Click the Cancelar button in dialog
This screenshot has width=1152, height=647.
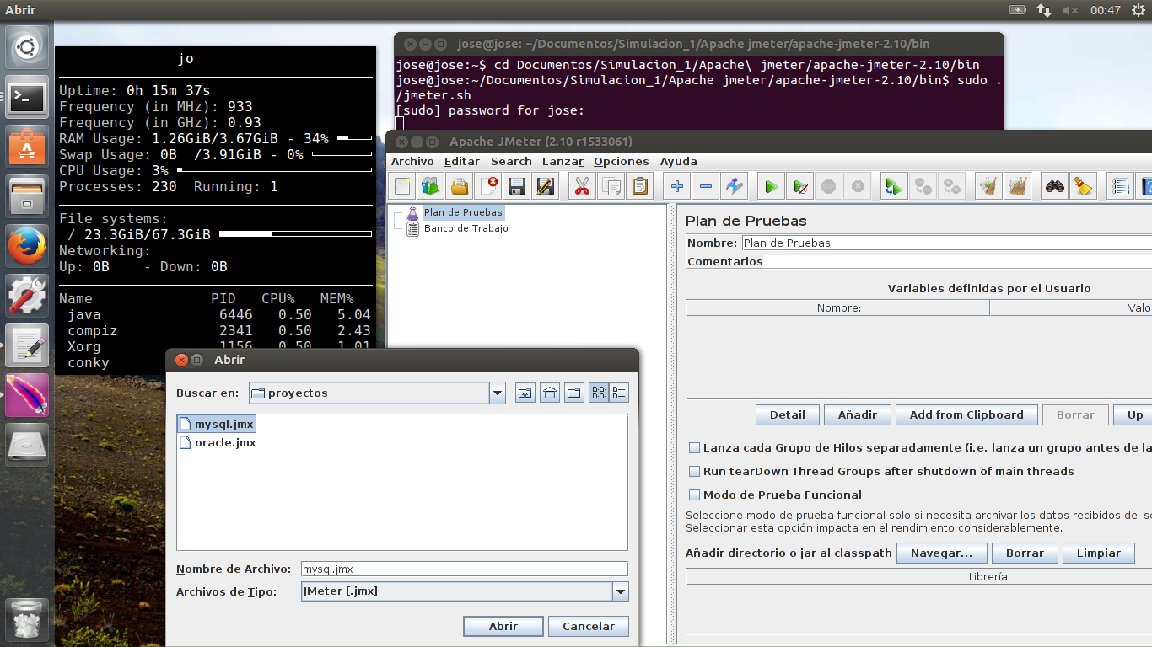pyautogui.click(x=589, y=626)
